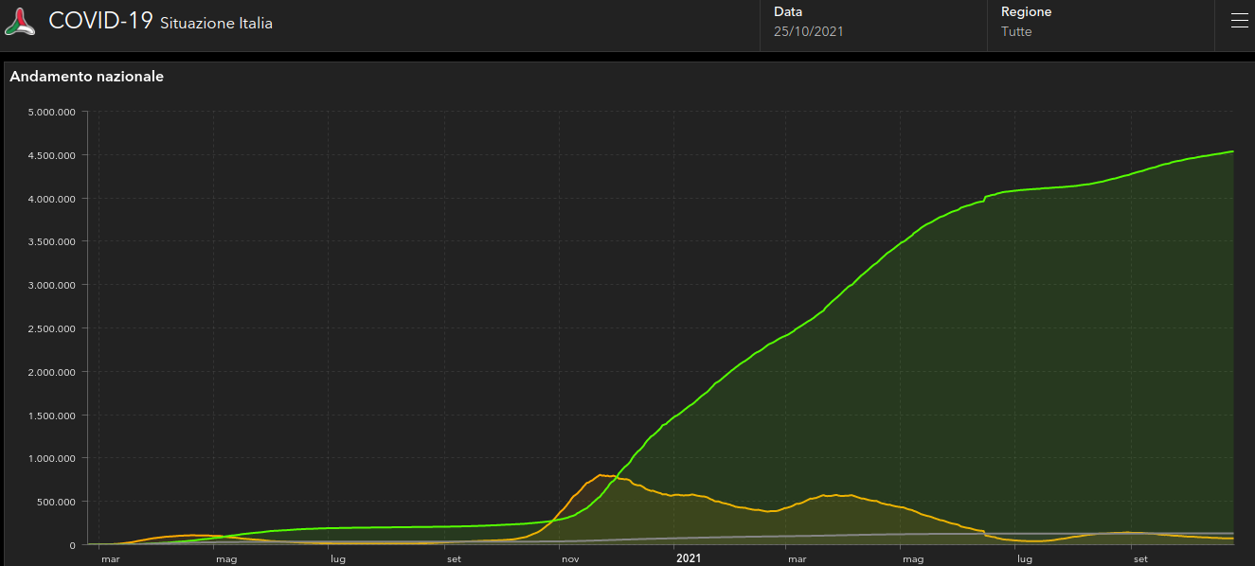
Task: Click the Andamento nazionale panel title
Action: click(x=86, y=77)
